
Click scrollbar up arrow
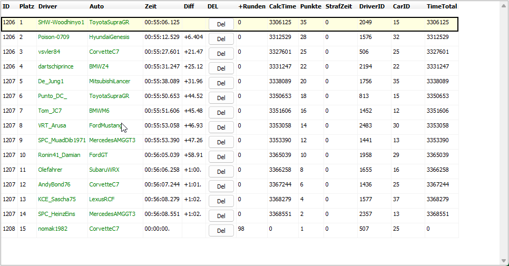pyautogui.click(x=504, y=5)
